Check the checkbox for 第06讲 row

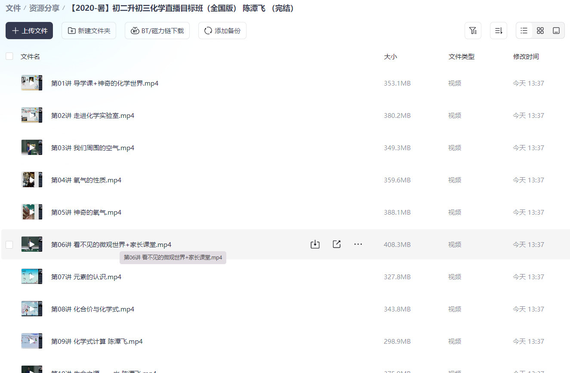pos(9,244)
